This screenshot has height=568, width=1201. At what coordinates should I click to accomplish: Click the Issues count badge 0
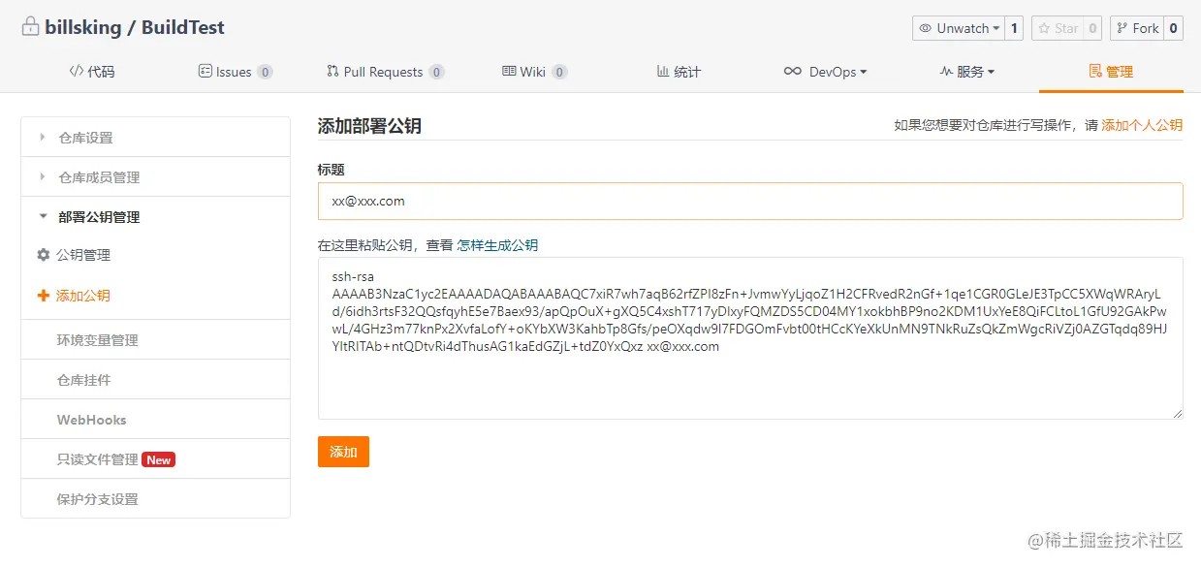pos(265,72)
